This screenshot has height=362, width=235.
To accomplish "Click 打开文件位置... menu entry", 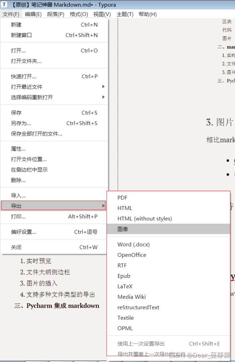I will pos(54,159).
